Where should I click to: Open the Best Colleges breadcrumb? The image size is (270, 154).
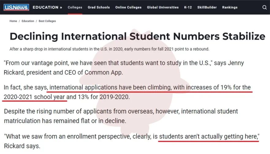coord(47,21)
